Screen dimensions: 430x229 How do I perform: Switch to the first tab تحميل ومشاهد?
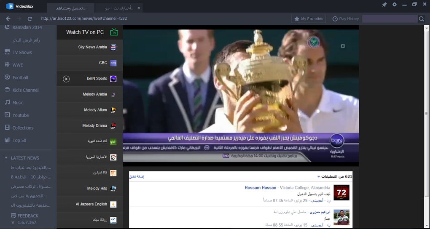coord(71,8)
